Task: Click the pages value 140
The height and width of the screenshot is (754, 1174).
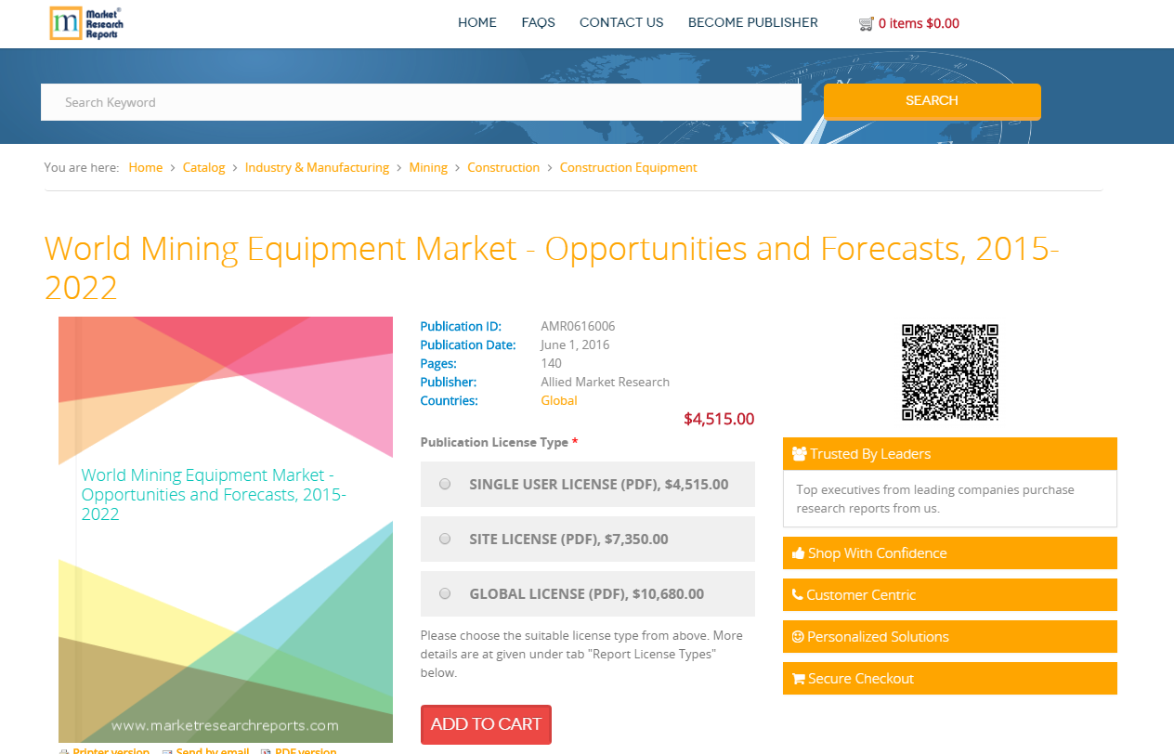Action: (551, 364)
